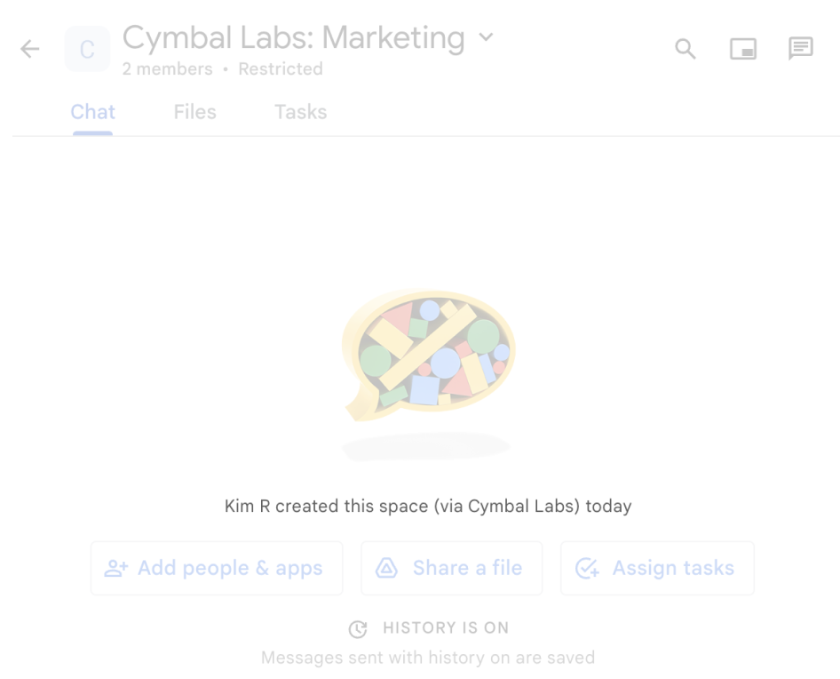
Task: Click the Share a file button
Action: click(451, 568)
